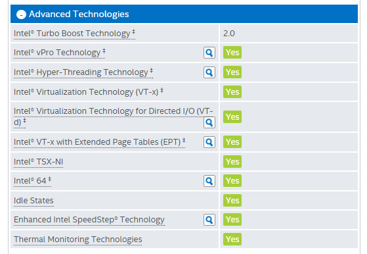The height and width of the screenshot is (254, 367).
Task: Open the Idle States link
Action: [33, 201]
